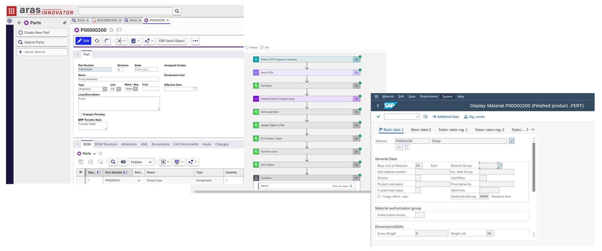Collapse the BOM relationships section chevron
This screenshot has height=251, width=602.
pyautogui.click(x=78, y=144)
